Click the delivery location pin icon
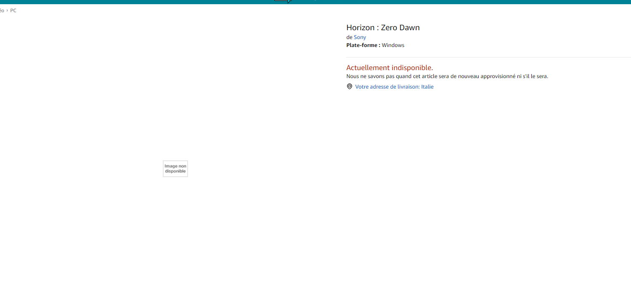Screen dimensions: 631x285 tap(349, 86)
